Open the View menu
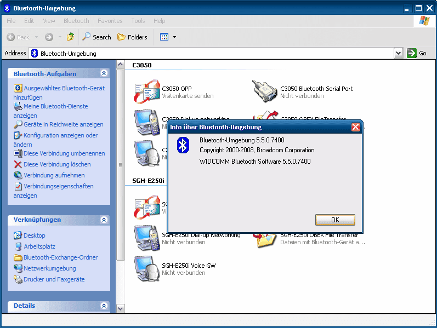This screenshot has height=328, width=437. point(49,21)
